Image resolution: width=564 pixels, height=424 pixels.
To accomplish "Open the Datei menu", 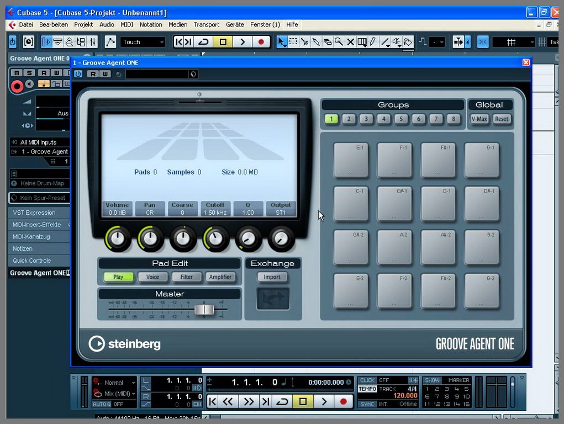I will click(26, 24).
